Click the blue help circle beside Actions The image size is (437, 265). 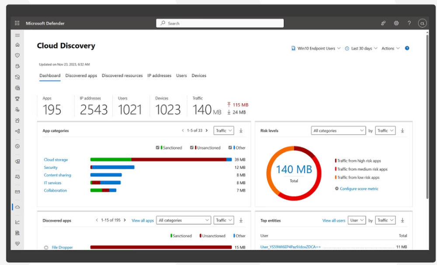(407, 48)
